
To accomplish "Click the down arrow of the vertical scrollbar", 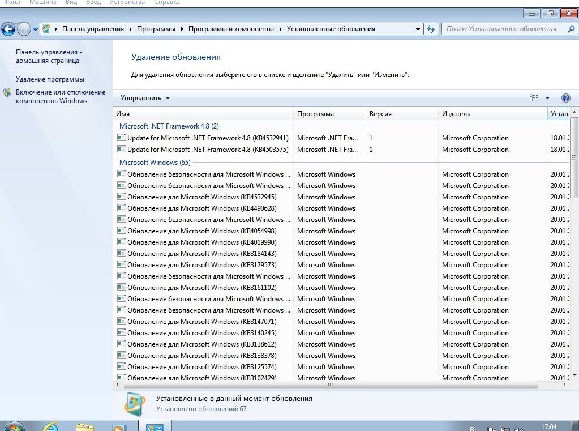I will click(x=574, y=375).
